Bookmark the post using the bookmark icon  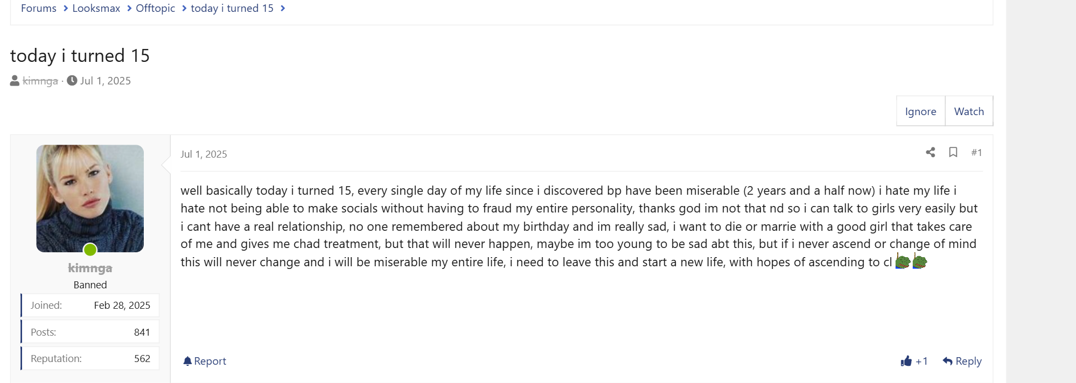pyautogui.click(x=953, y=152)
